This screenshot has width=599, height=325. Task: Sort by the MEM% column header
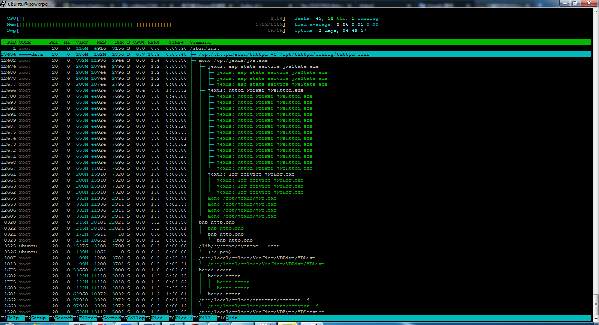pyautogui.click(x=153, y=42)
